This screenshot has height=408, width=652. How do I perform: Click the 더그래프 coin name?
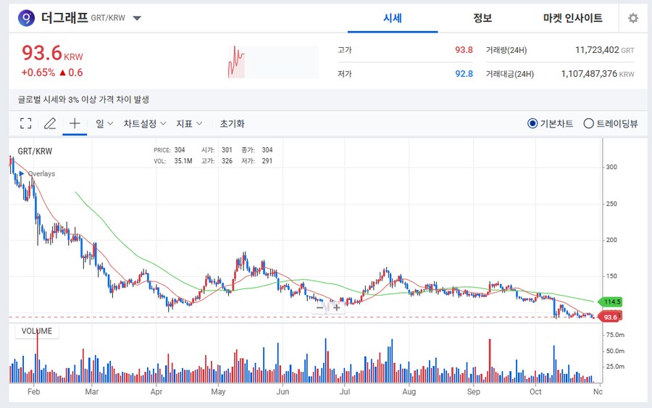[x=64, y=18]
